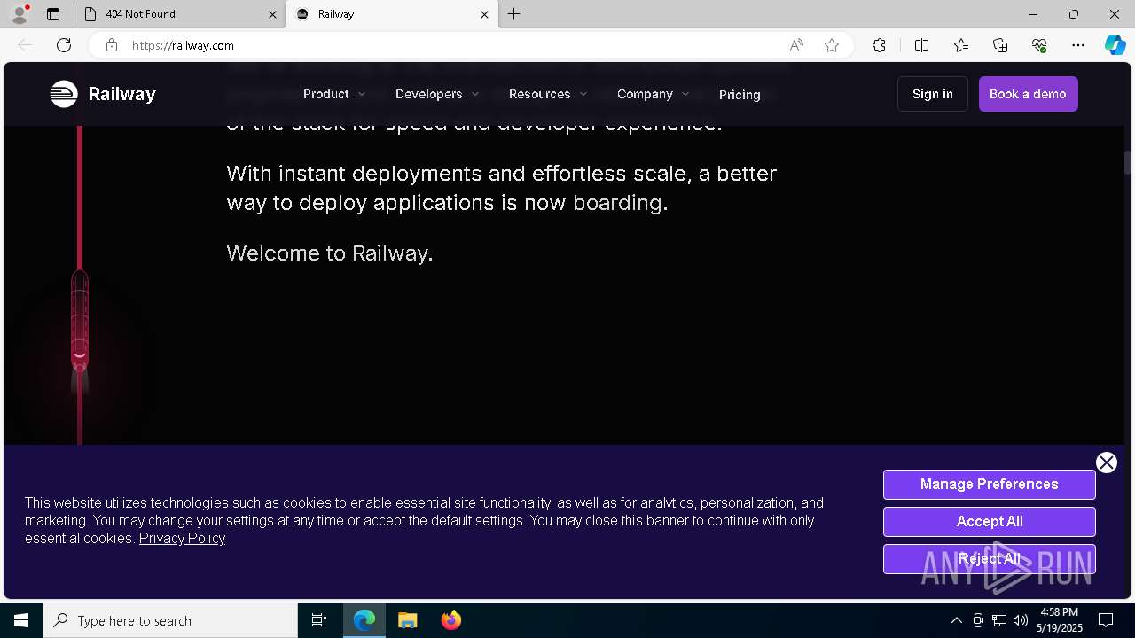The width and height of the screenshot is (1135, 638).
Task: Click the meet now tray icon
Action: pyautogui.click(x=978, y=620)
